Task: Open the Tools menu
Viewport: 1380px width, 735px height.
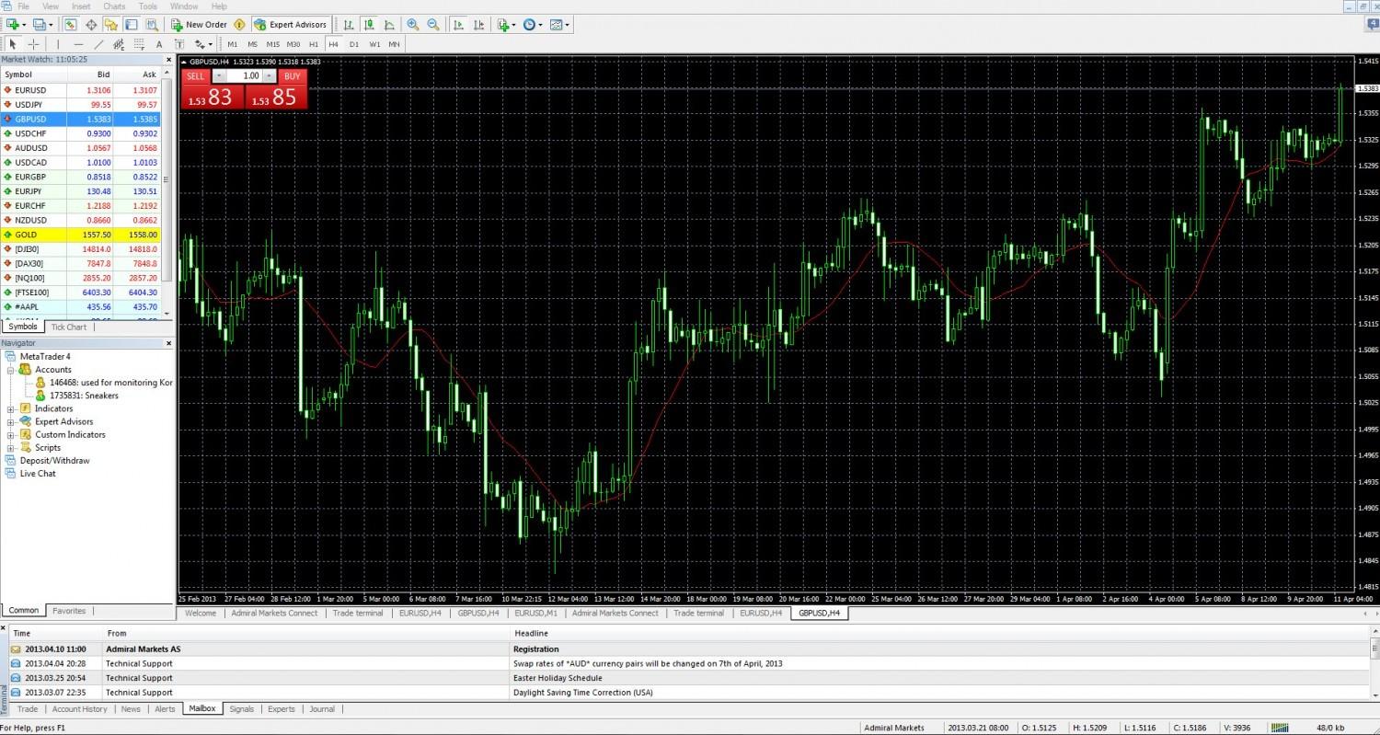Action: point(147,6)
